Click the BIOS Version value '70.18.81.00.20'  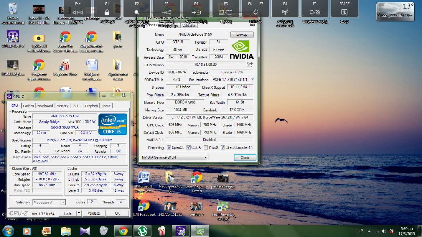click(x=205, y=65)
